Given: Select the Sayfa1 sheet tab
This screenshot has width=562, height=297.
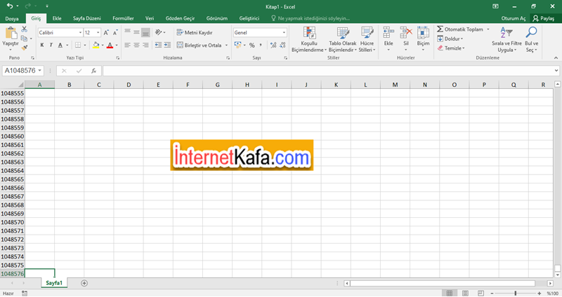Looking at the screenshot, I should point(54,283).
